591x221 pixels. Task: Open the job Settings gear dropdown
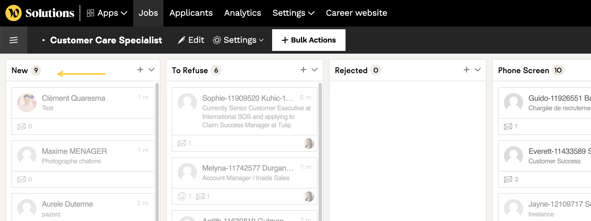[x=238, y=40]
